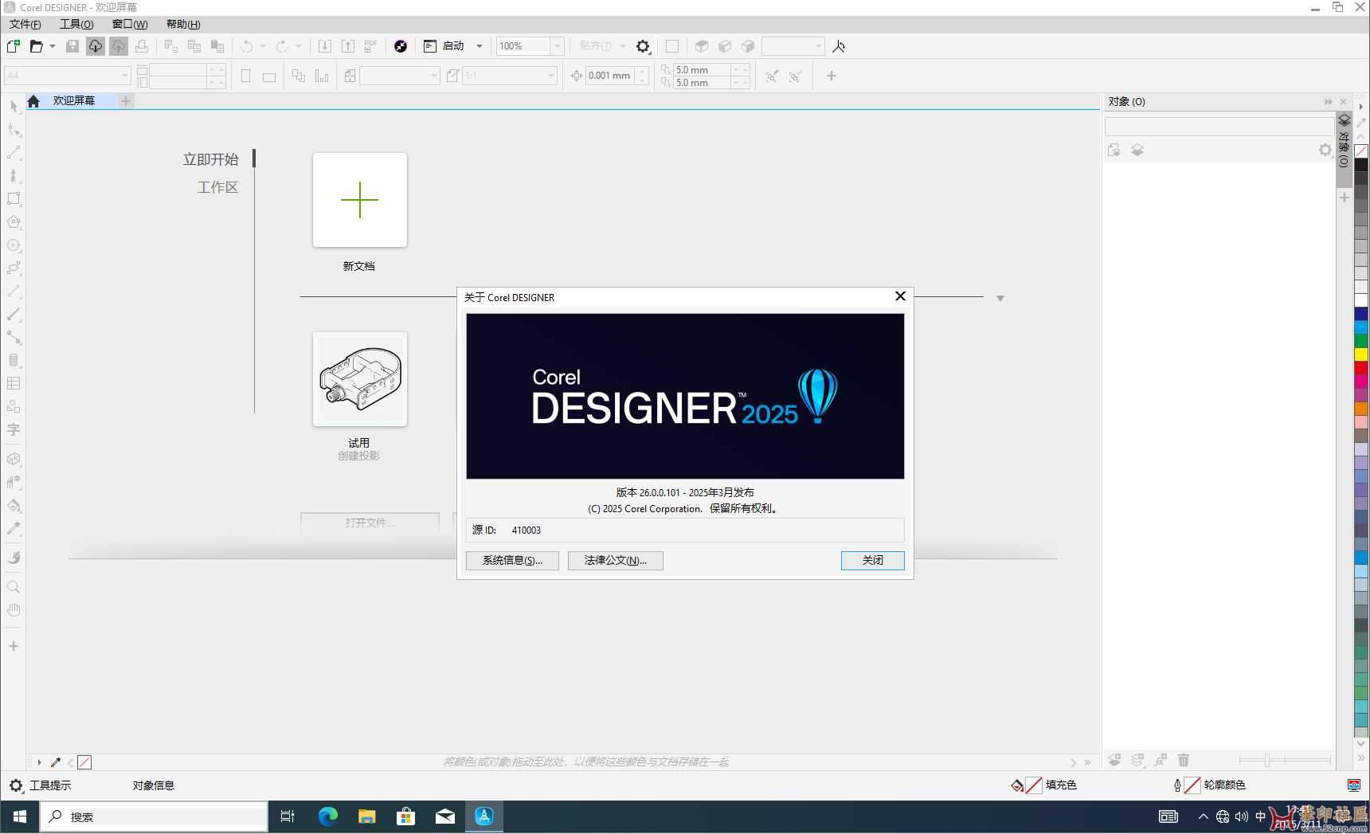
Task: Click the new document plus thumbnail
Action: point(360,200)
